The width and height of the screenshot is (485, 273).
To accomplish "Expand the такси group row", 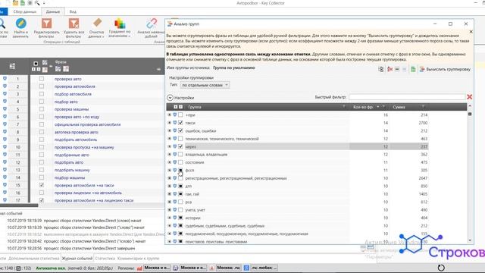I will coord(169,123).
